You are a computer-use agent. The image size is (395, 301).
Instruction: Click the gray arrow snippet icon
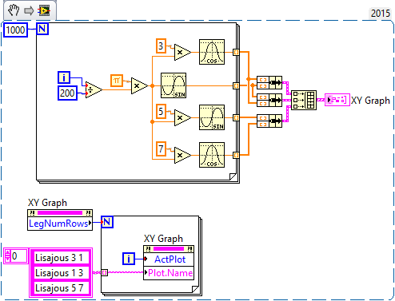tap(29, 11)
